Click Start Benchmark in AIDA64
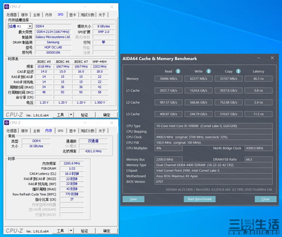Viewport: 282px width, 237px height. (200, 199)
